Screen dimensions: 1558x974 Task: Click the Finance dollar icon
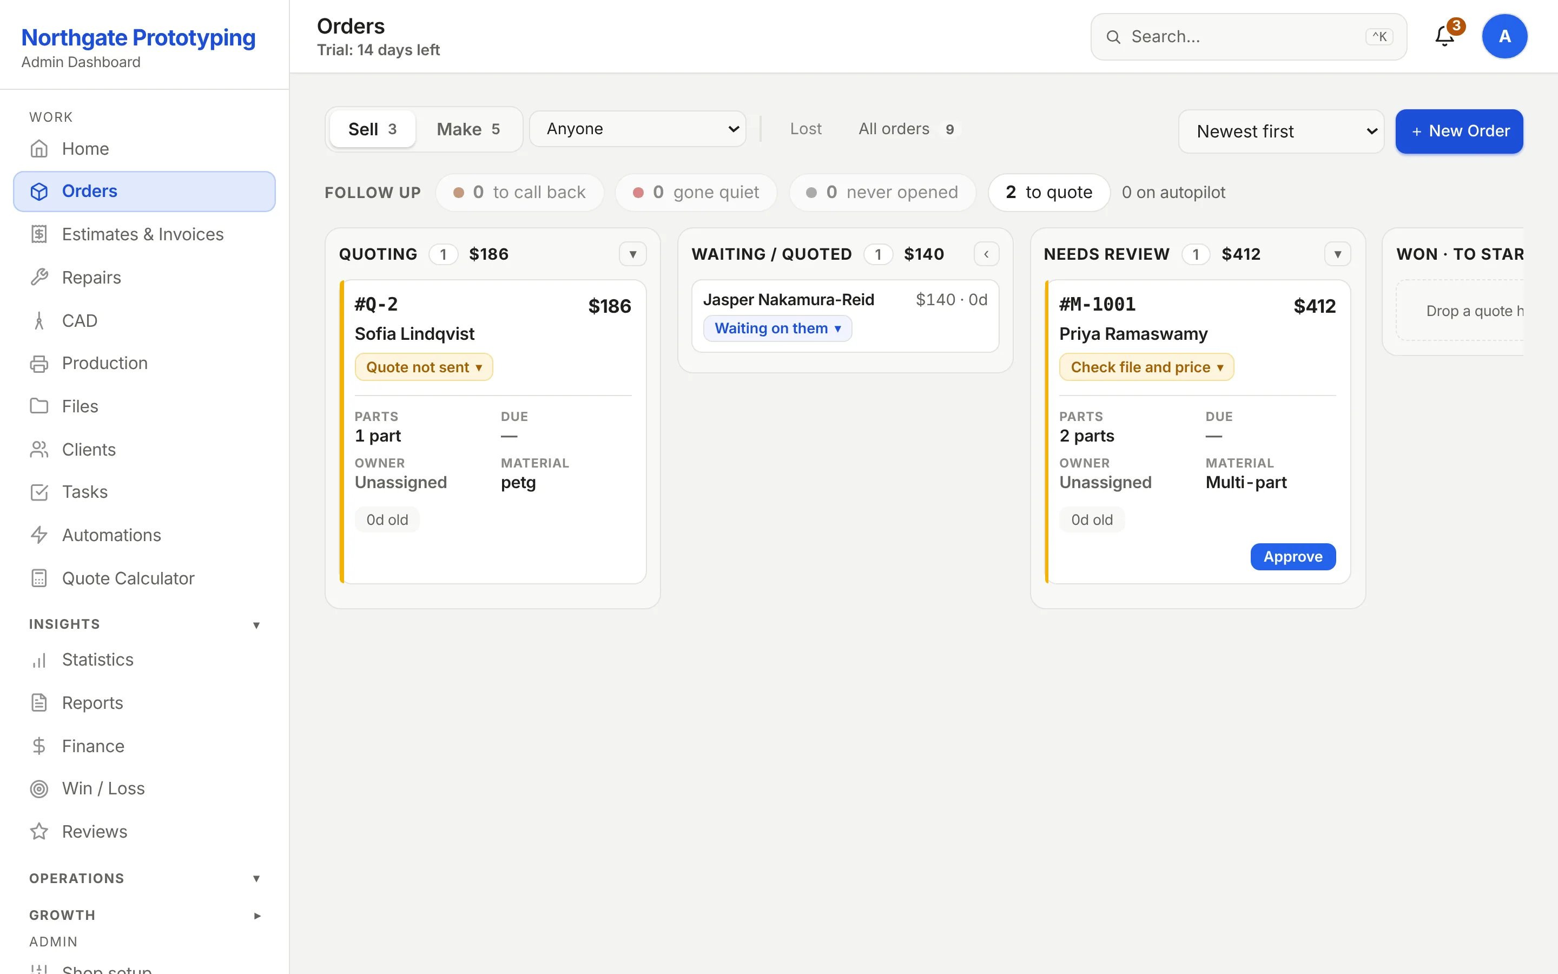click(39, 746)
